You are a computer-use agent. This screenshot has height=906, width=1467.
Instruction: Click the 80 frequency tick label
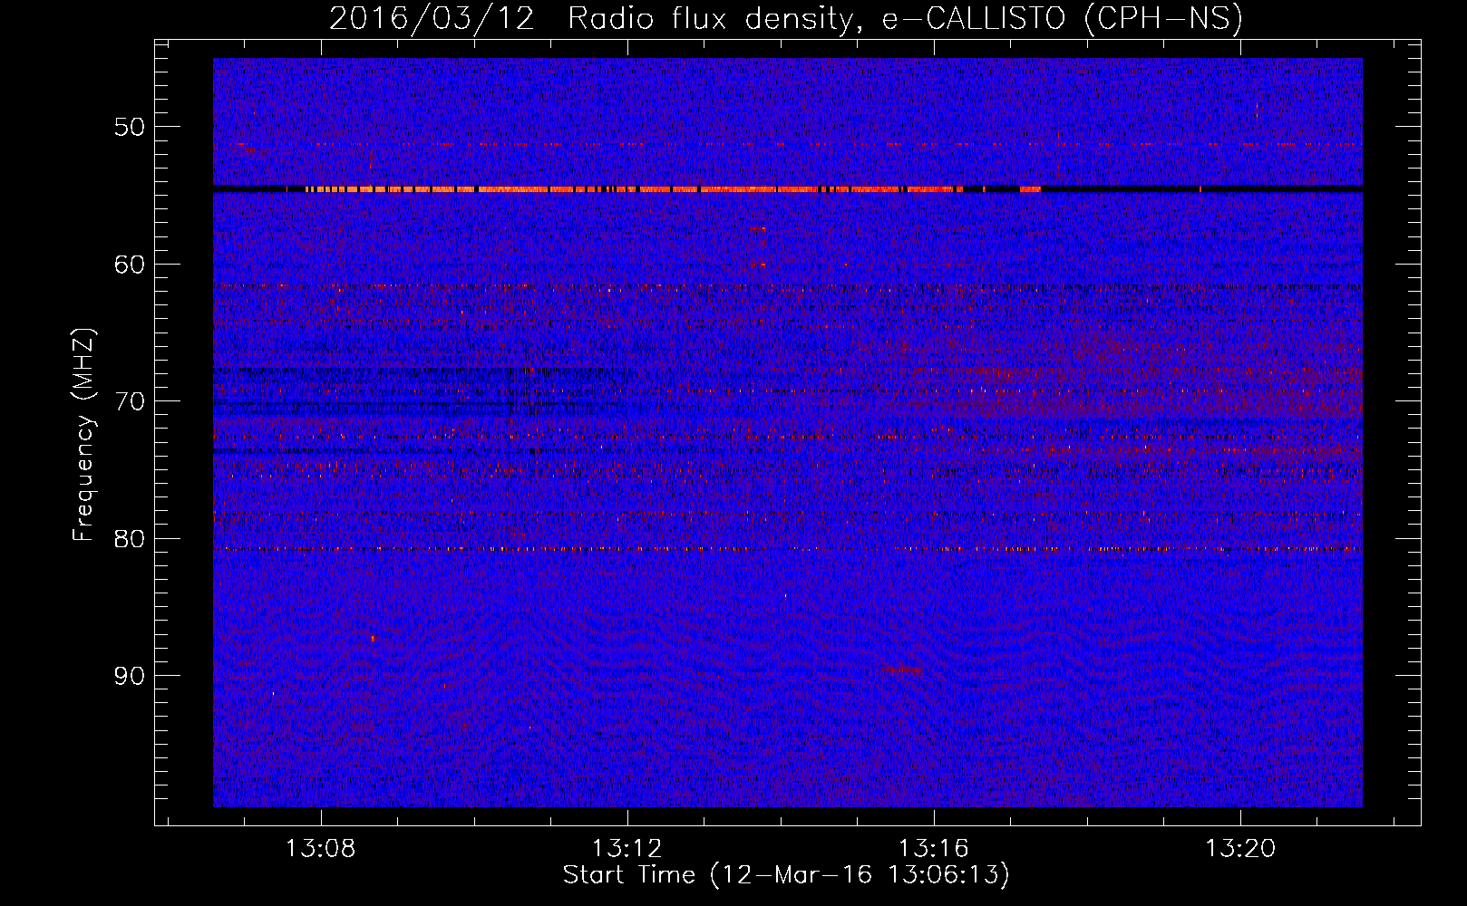(x=130, y=539)
